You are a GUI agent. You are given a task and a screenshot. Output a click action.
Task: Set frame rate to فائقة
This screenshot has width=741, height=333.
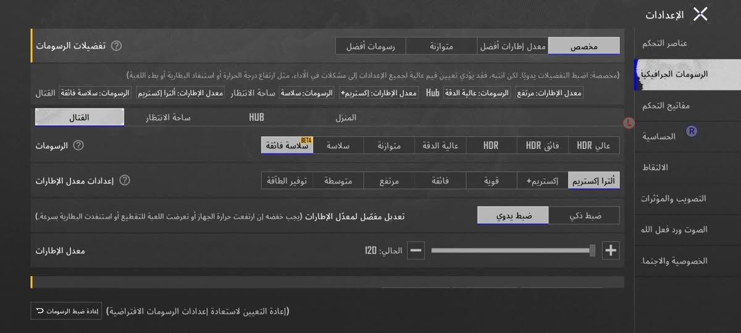440,181
